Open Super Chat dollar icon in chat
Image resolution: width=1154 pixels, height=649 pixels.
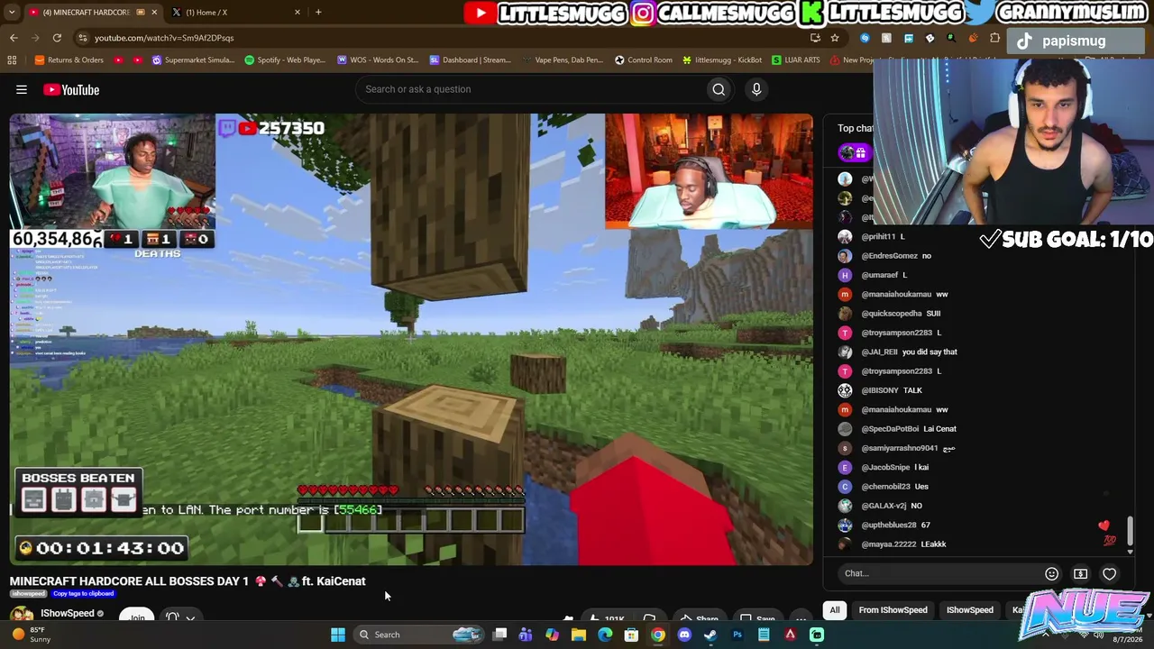(x=1080, y=573)
